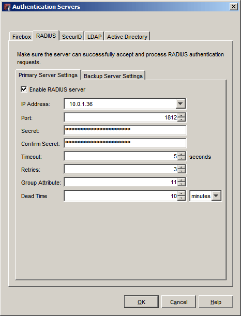Viewport: 241px width, 316px height.
Task: Switch to Backup Server Settings tab
Action: click(x=113, y=76)
